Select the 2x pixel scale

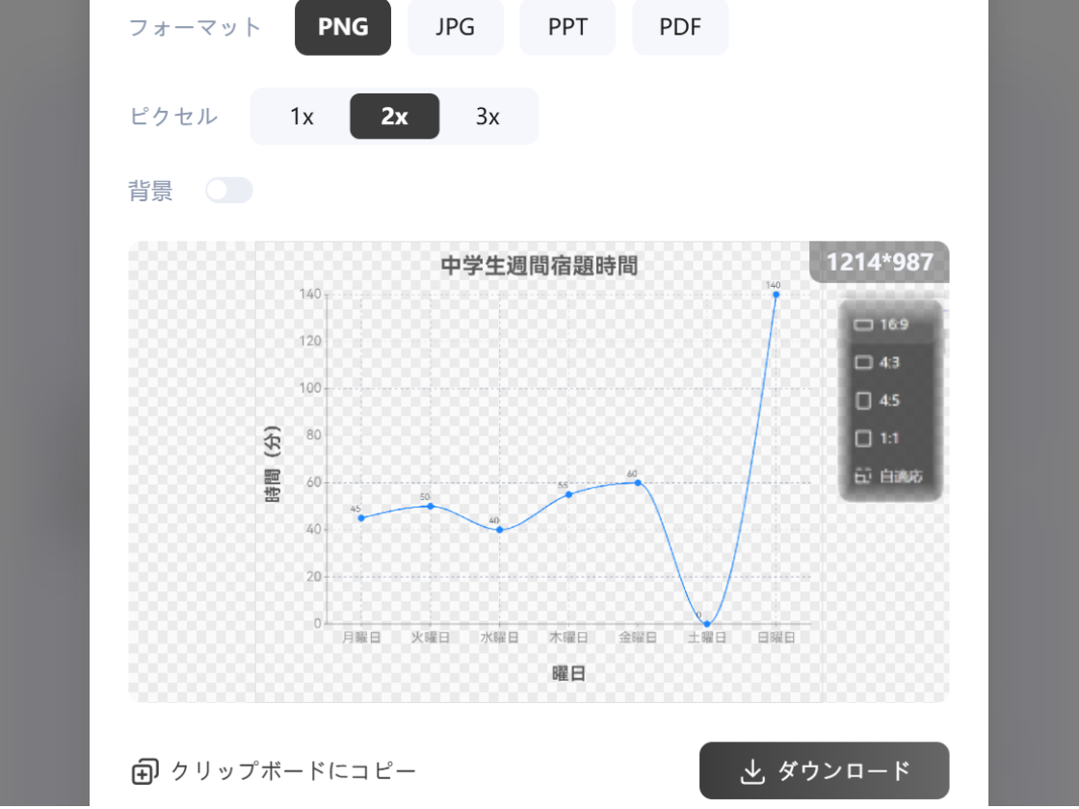click(394, 117)
